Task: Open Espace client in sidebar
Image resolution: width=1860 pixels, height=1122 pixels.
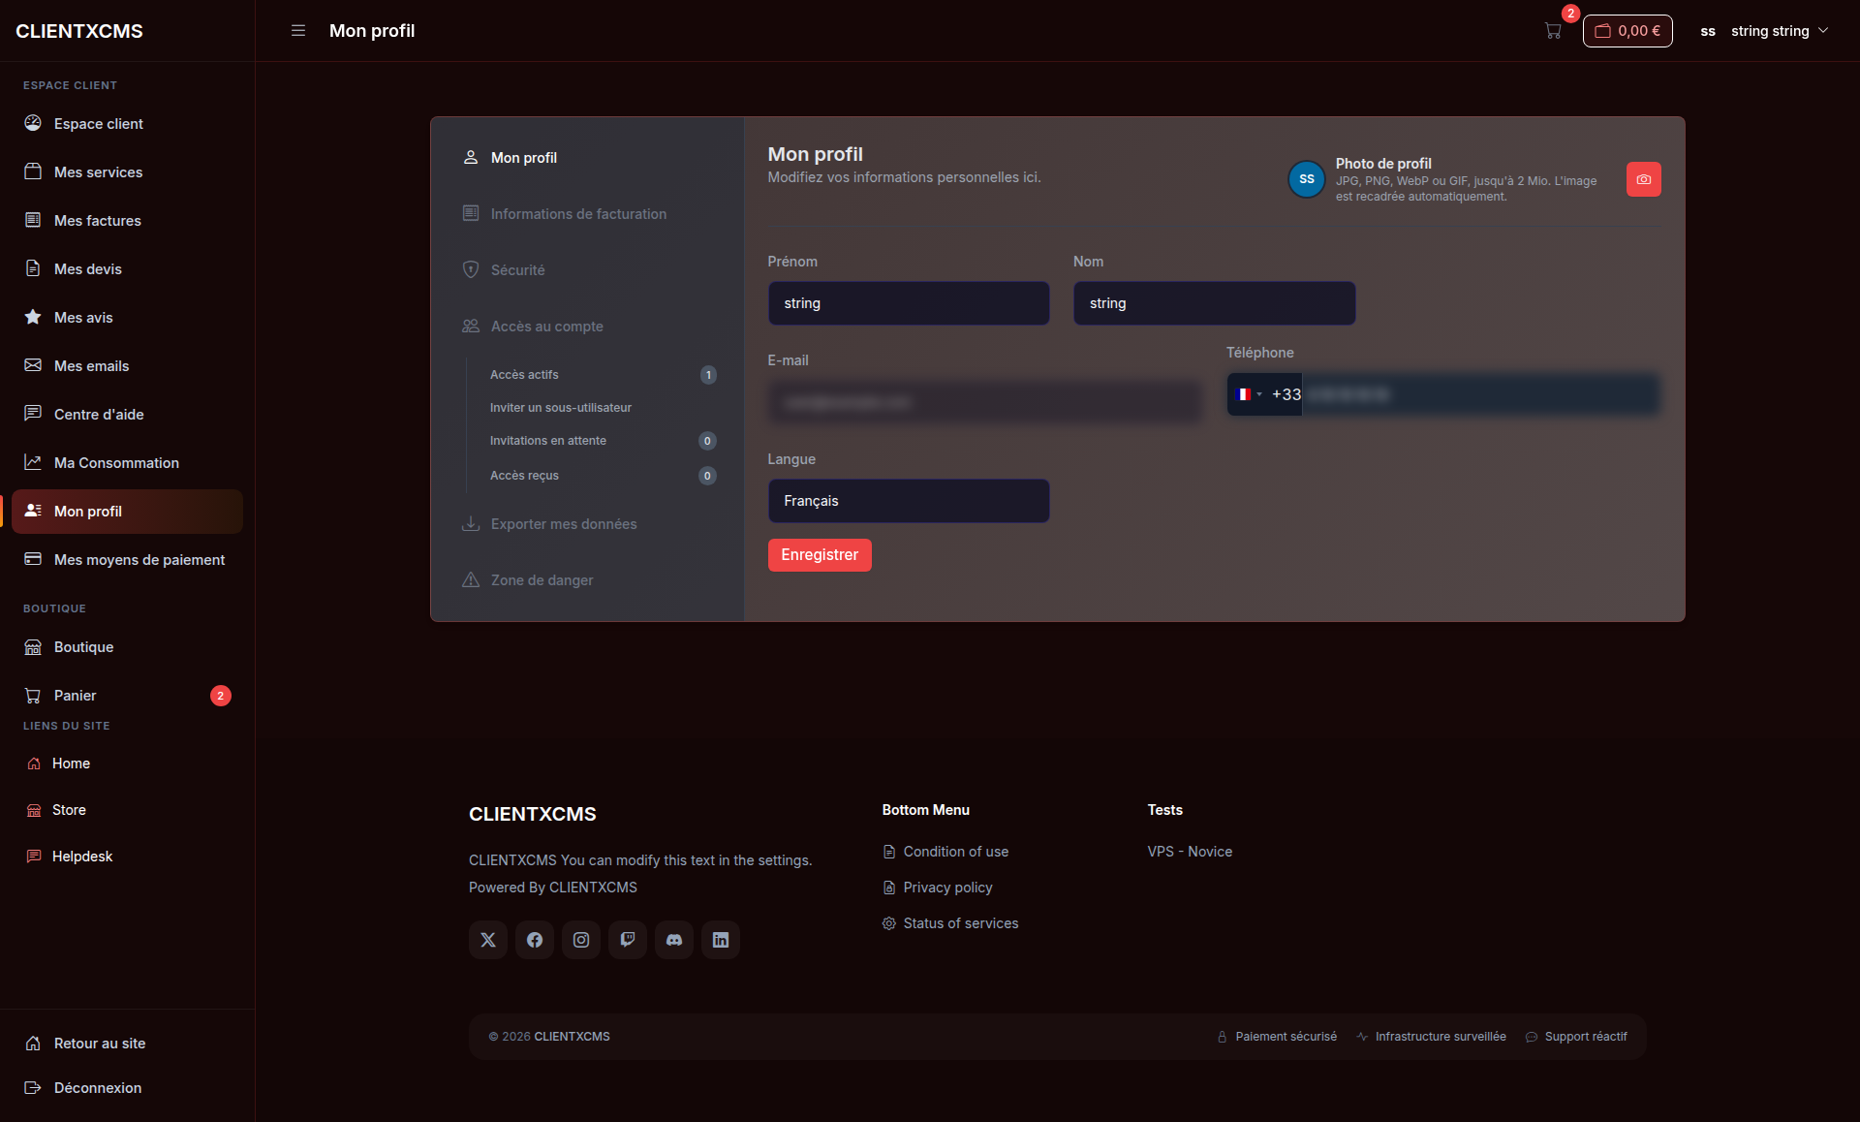Action: 127,124
